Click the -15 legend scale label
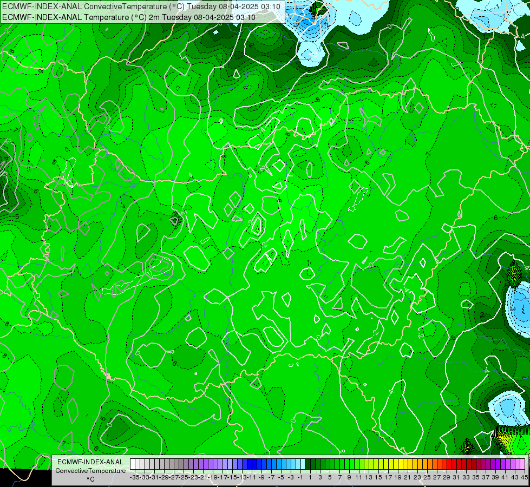530x487 pixels. click(233, 477)
